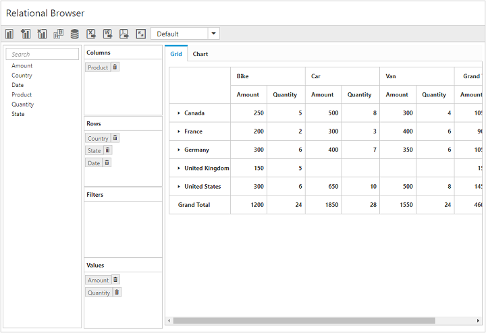Screen dimensions: 486x333
Task: Remove the Quantity field from Values
Action: pyautogui.click(x=117, y=293)
